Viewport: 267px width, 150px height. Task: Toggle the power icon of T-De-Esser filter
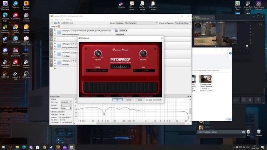[59, 54]
